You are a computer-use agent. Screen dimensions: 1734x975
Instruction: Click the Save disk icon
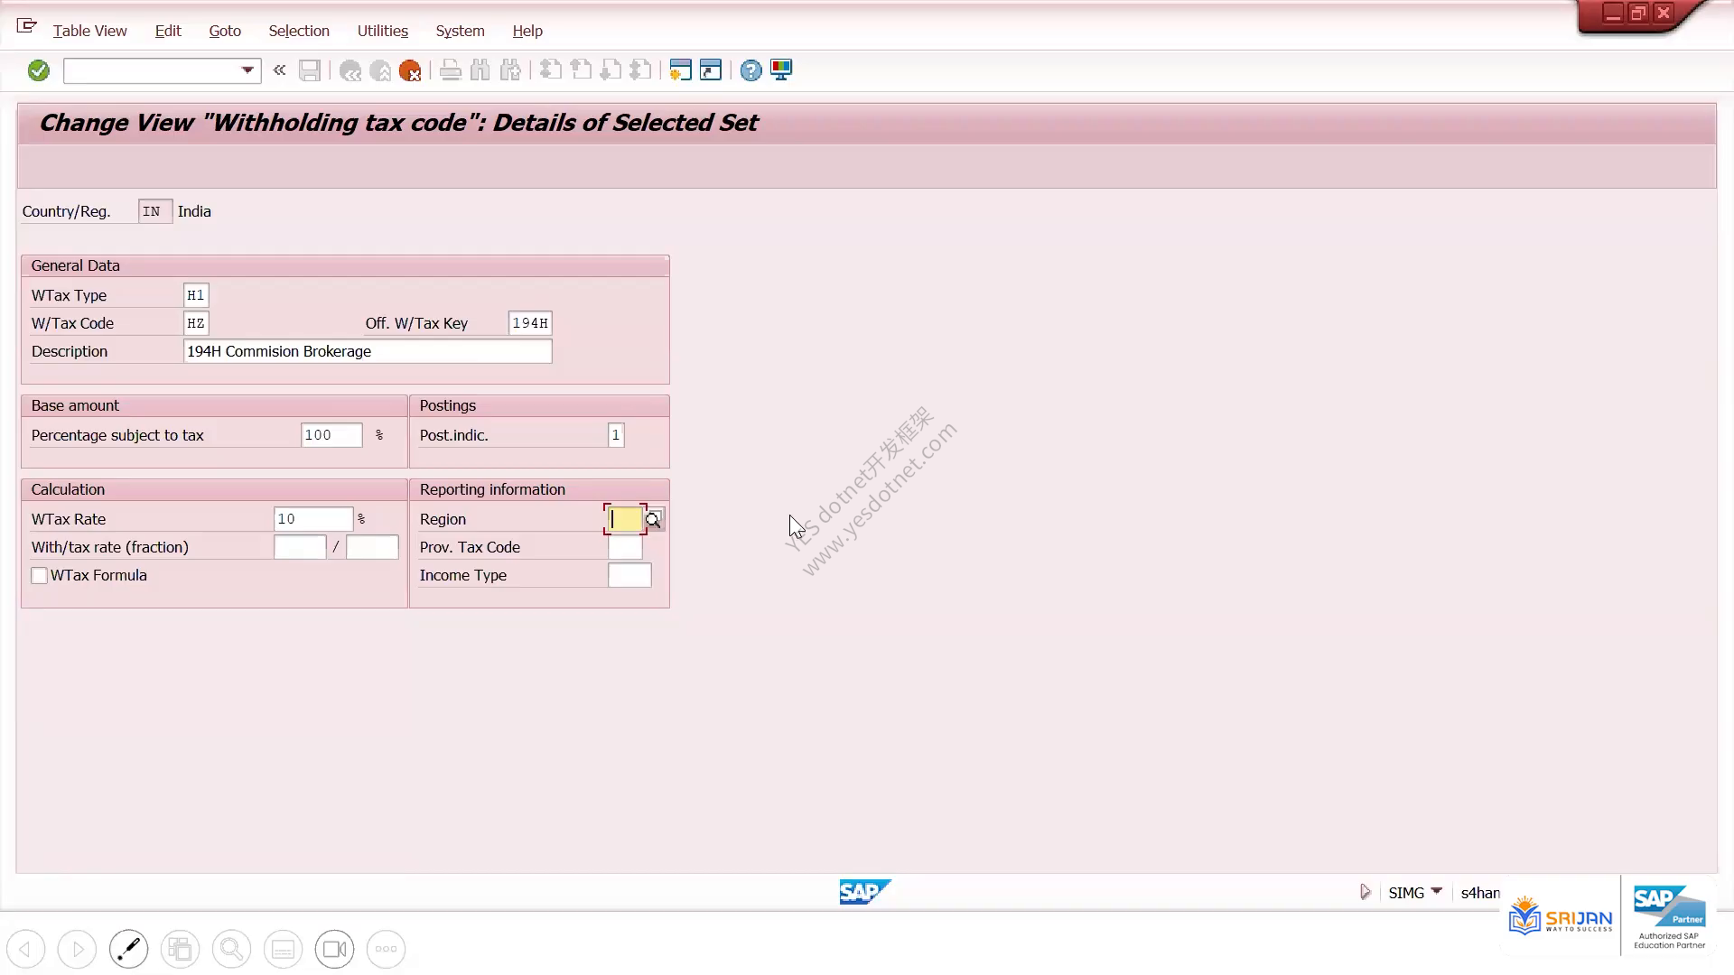point(310,70)
